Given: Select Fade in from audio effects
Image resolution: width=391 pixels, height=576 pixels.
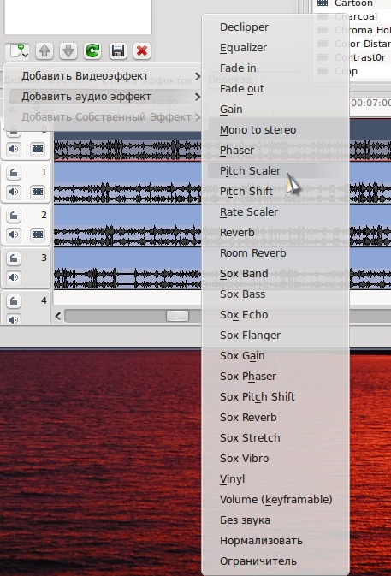Looking at the screenshot, I should tap(275, 68).
